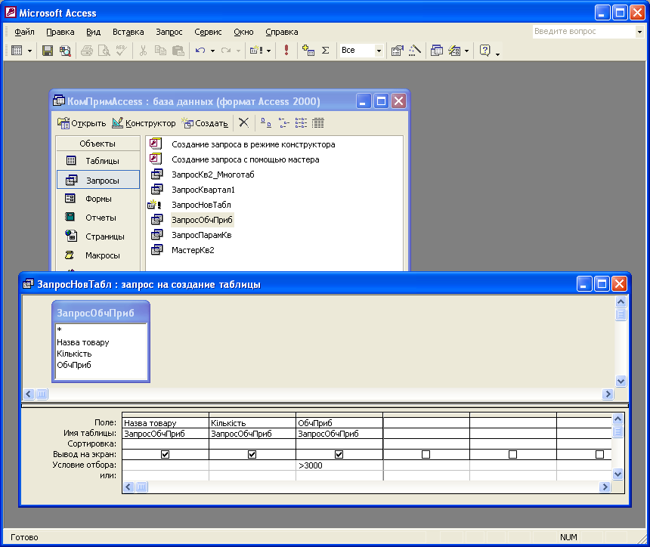The height and width of the screenshot is (547, 650).
Task: Open the Вид menu
Action: (93, 32)
